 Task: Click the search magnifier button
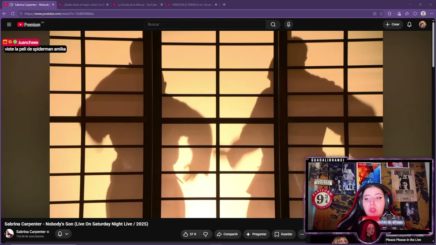click(x=273, y=24)
